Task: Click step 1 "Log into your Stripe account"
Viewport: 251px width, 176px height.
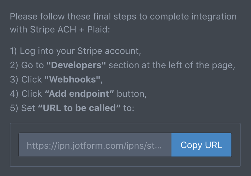Action: coord(75,51)
